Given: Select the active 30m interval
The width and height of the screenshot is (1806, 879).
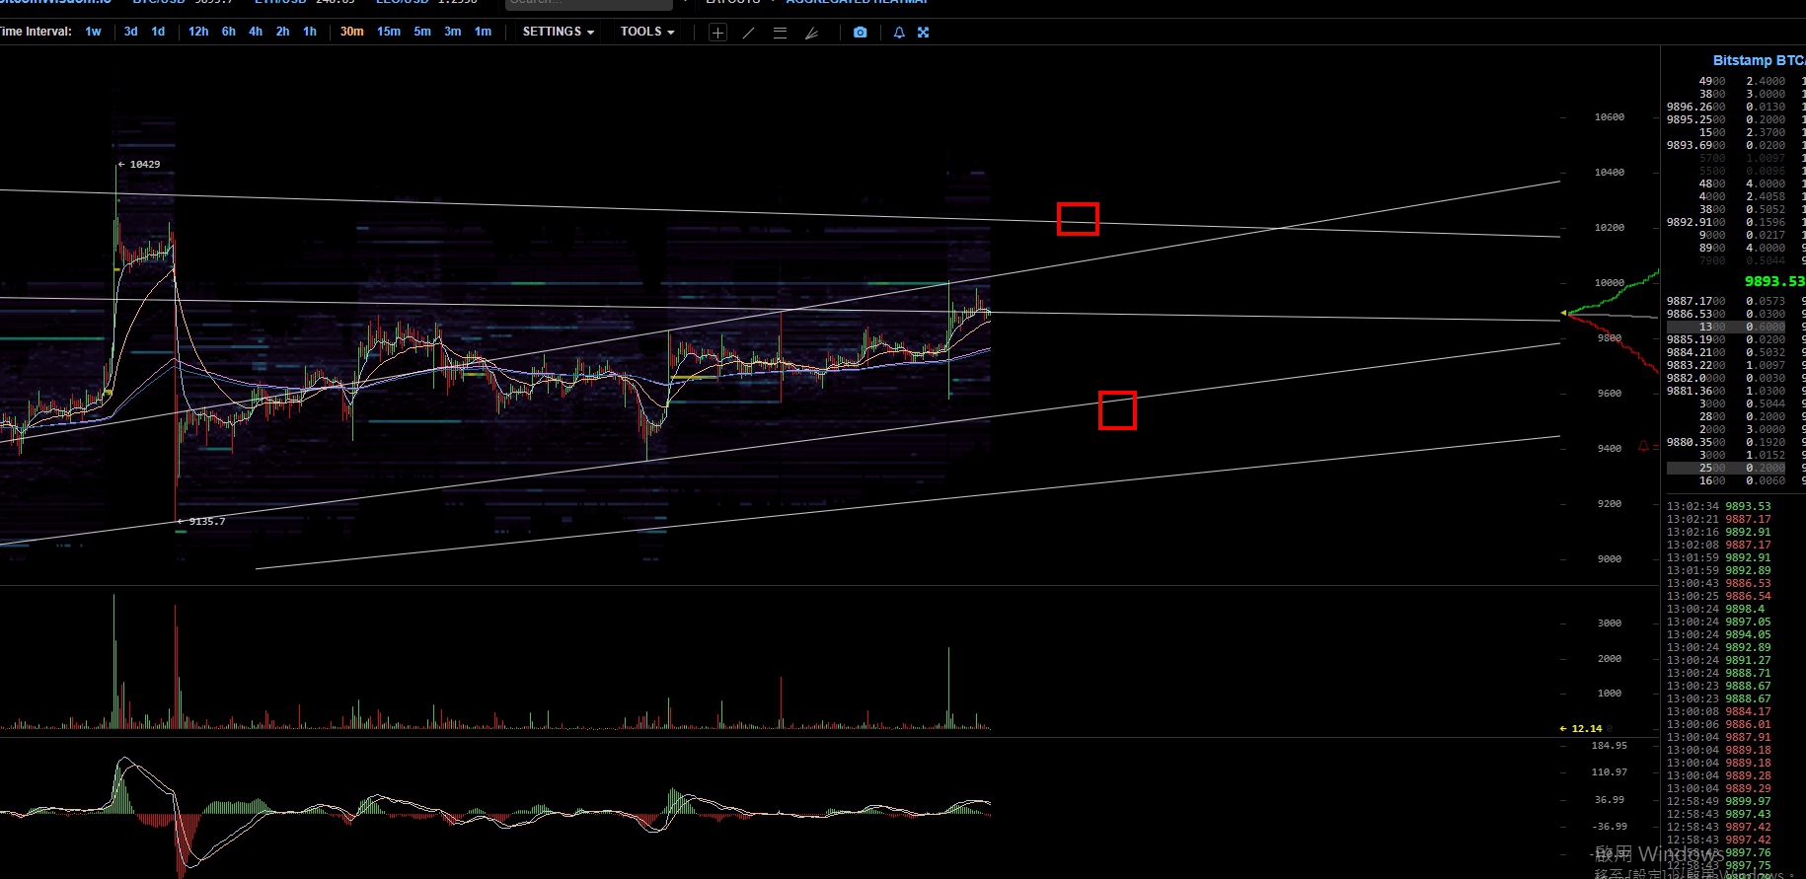Looking at the screenshot, I should tap(351, 32).
